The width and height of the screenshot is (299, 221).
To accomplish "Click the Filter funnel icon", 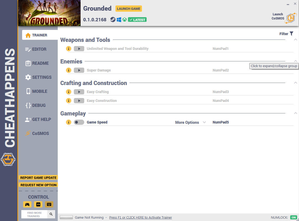I will click(291, 34).
